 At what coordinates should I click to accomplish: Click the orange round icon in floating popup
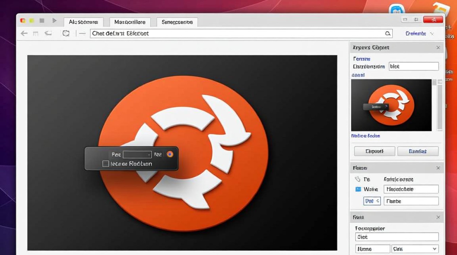click(x=170, y=154)
